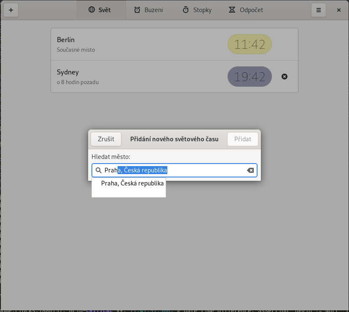Click the 'Hledat město:' label
The image size is (349, 312).
tap(111, 157)
